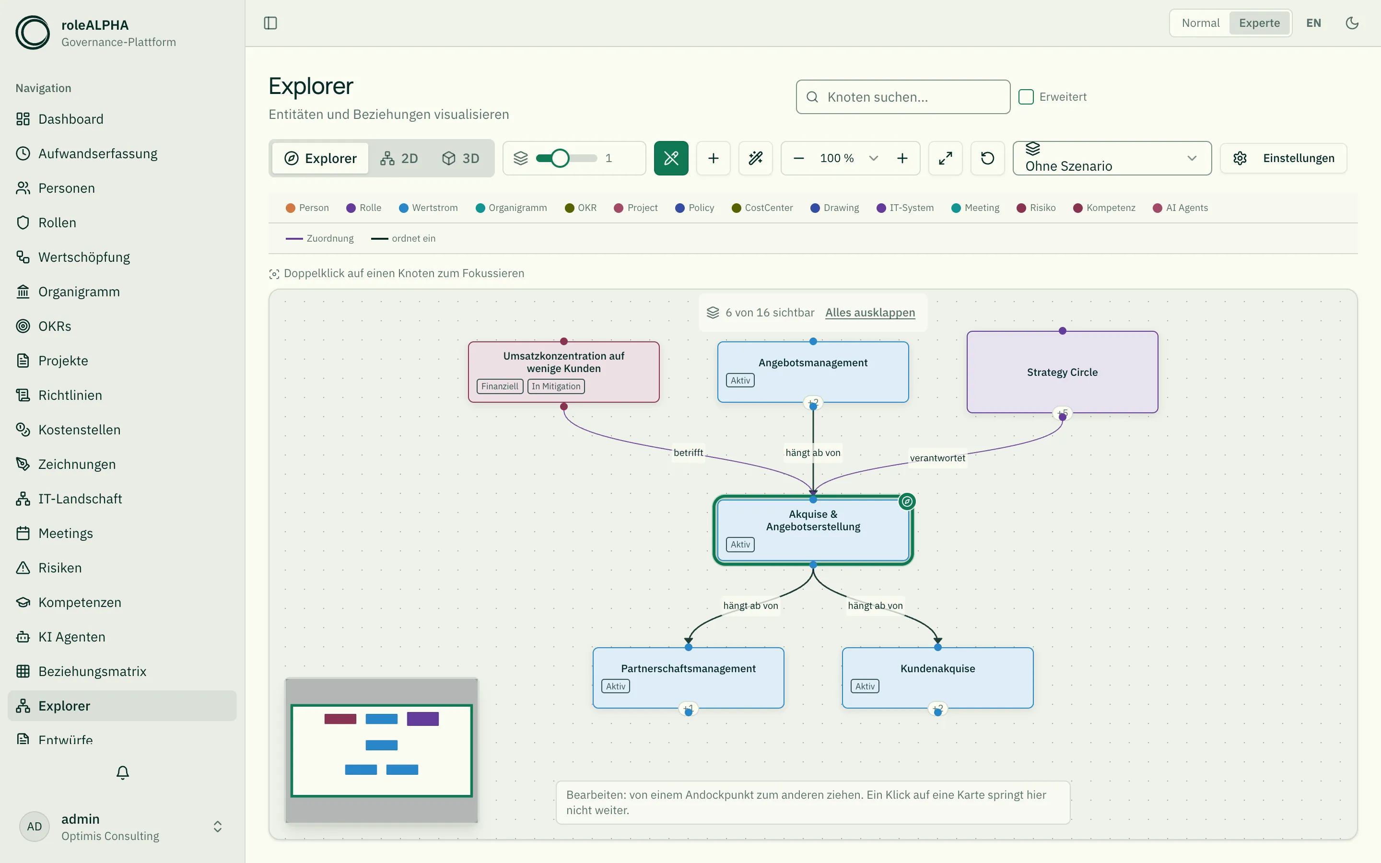Expand +2 hidden nodes under Angebotsmanagement
Image resolution: width=1381 pixels, height=863 pixels.
tap(813, 403)
